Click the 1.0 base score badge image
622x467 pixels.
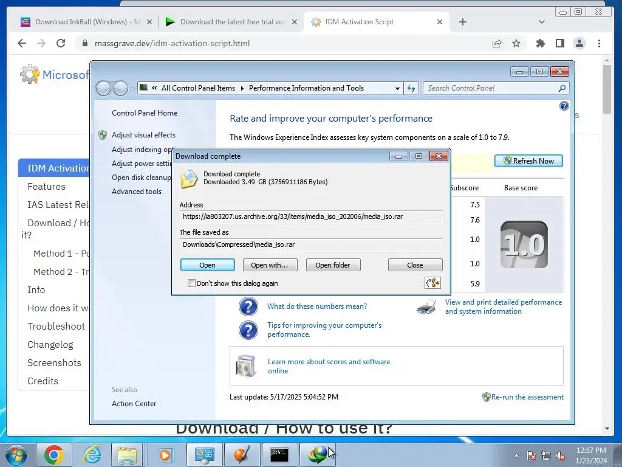click(x=524, y=244)
